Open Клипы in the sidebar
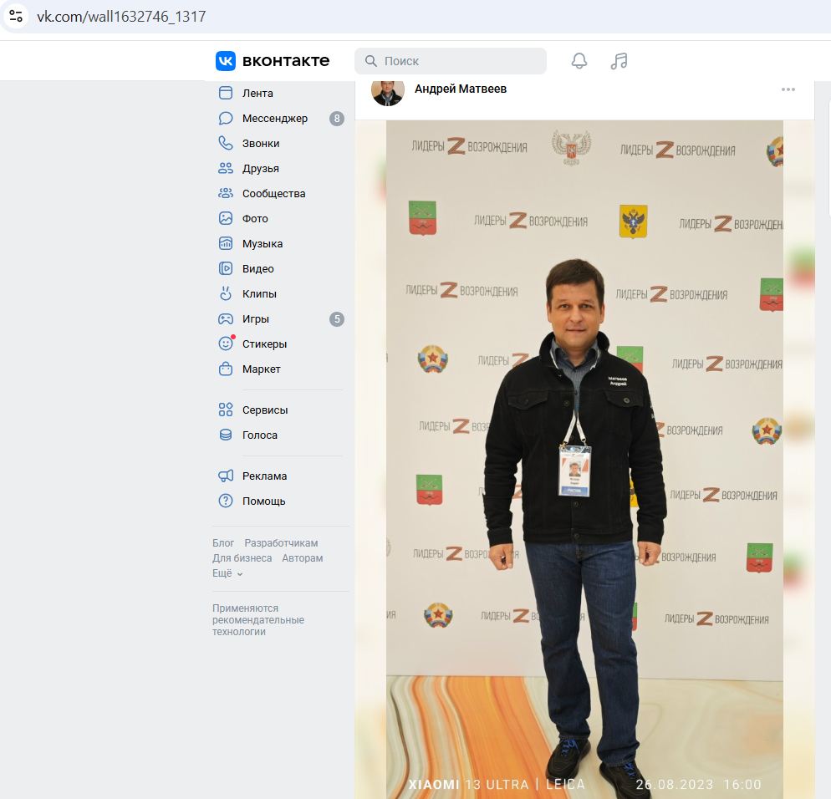The image size is (831, 799). coord(259,294)
